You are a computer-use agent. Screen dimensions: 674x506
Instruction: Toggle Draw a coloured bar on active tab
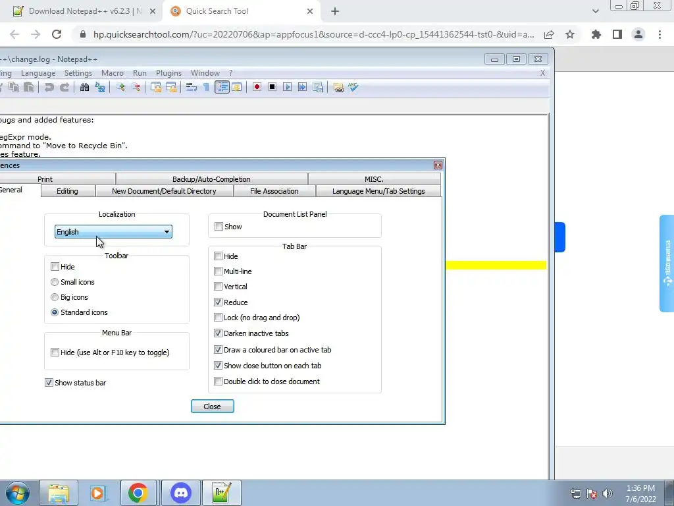(x=218, y=350)
